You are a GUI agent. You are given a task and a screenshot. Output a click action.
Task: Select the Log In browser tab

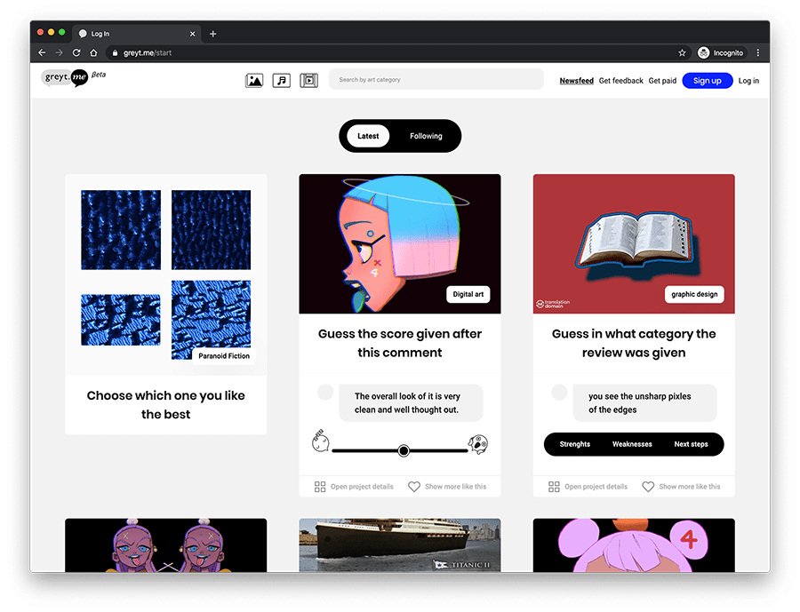137,34
